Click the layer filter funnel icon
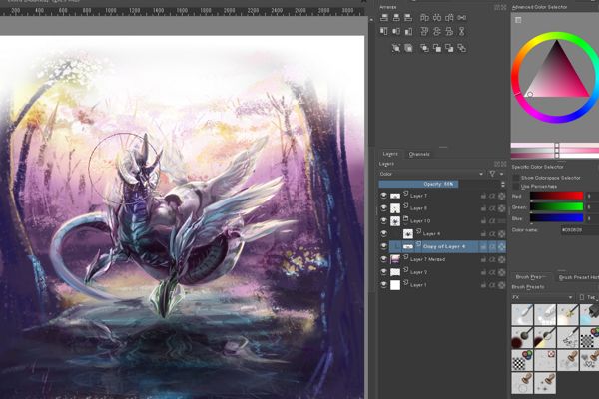This screenshot has width=599, height=399. pyautogui.click(x=492, y=174)
